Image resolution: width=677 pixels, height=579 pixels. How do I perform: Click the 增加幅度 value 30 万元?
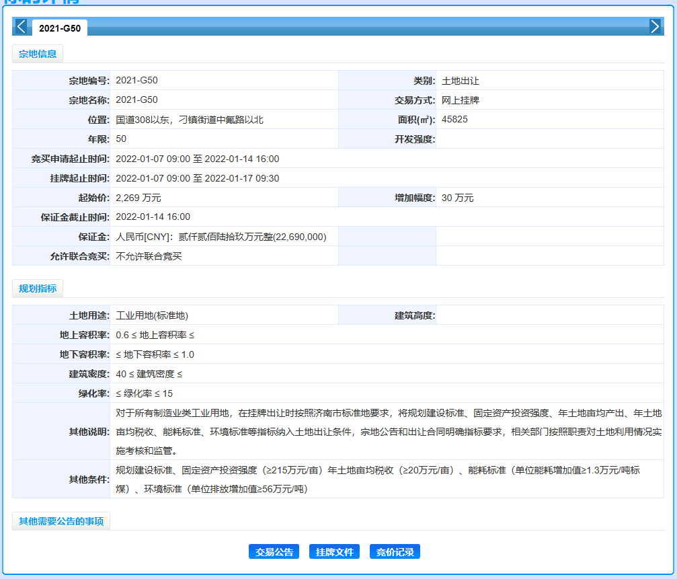tap(457, 198)
